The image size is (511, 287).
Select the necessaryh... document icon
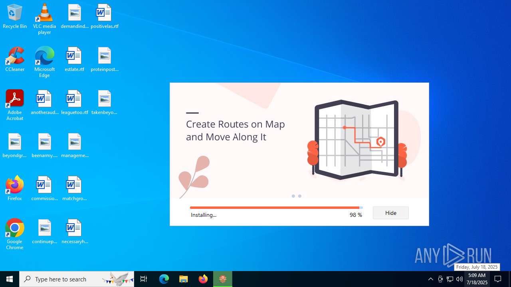tap(75, 232)
